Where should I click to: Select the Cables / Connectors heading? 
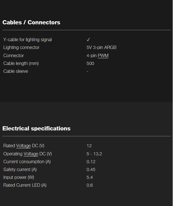pos(31,22)
